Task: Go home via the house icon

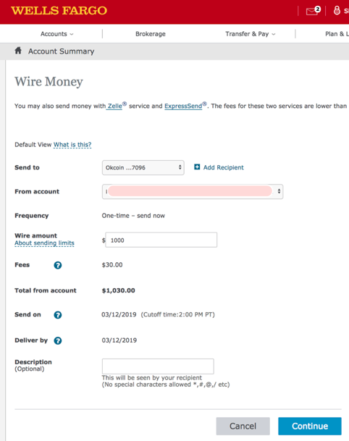Action: (x=18, y=51)
